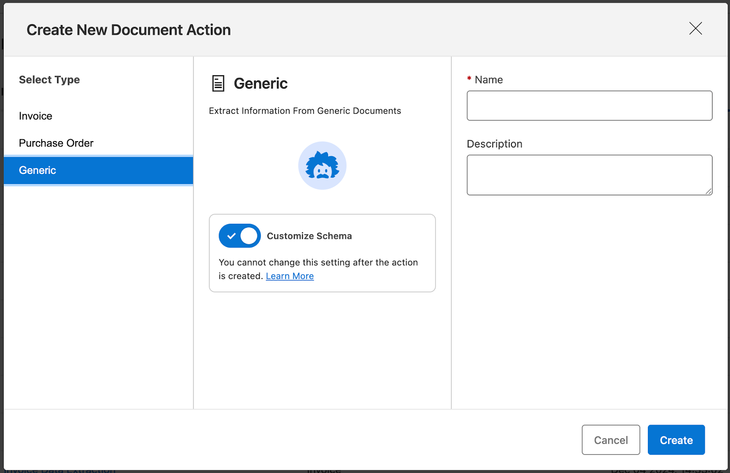This screenshot has width=730, height=473.
Task: Open the Learn More link
Action: (x=289, y=276)
